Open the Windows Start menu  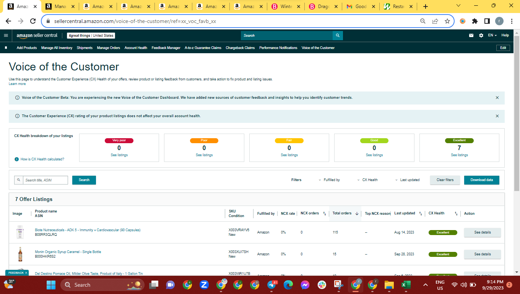51,285
